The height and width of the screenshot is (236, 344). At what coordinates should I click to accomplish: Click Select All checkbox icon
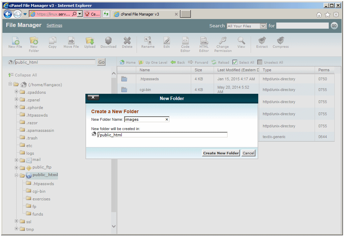[x=235, y=62]
